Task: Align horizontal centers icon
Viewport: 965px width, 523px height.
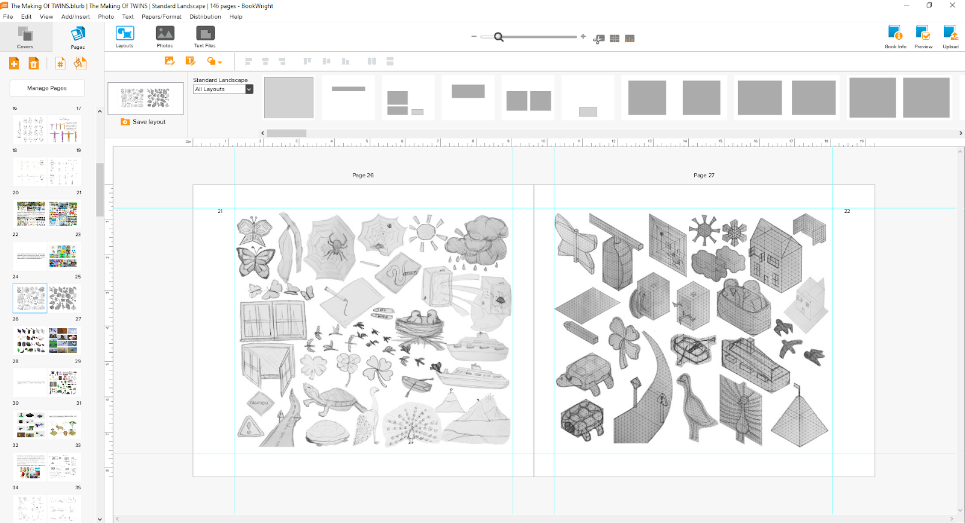Action: pos(265,61)
